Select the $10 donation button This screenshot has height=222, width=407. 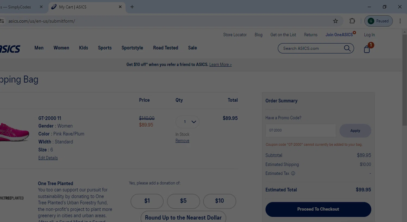pos(220,201)
